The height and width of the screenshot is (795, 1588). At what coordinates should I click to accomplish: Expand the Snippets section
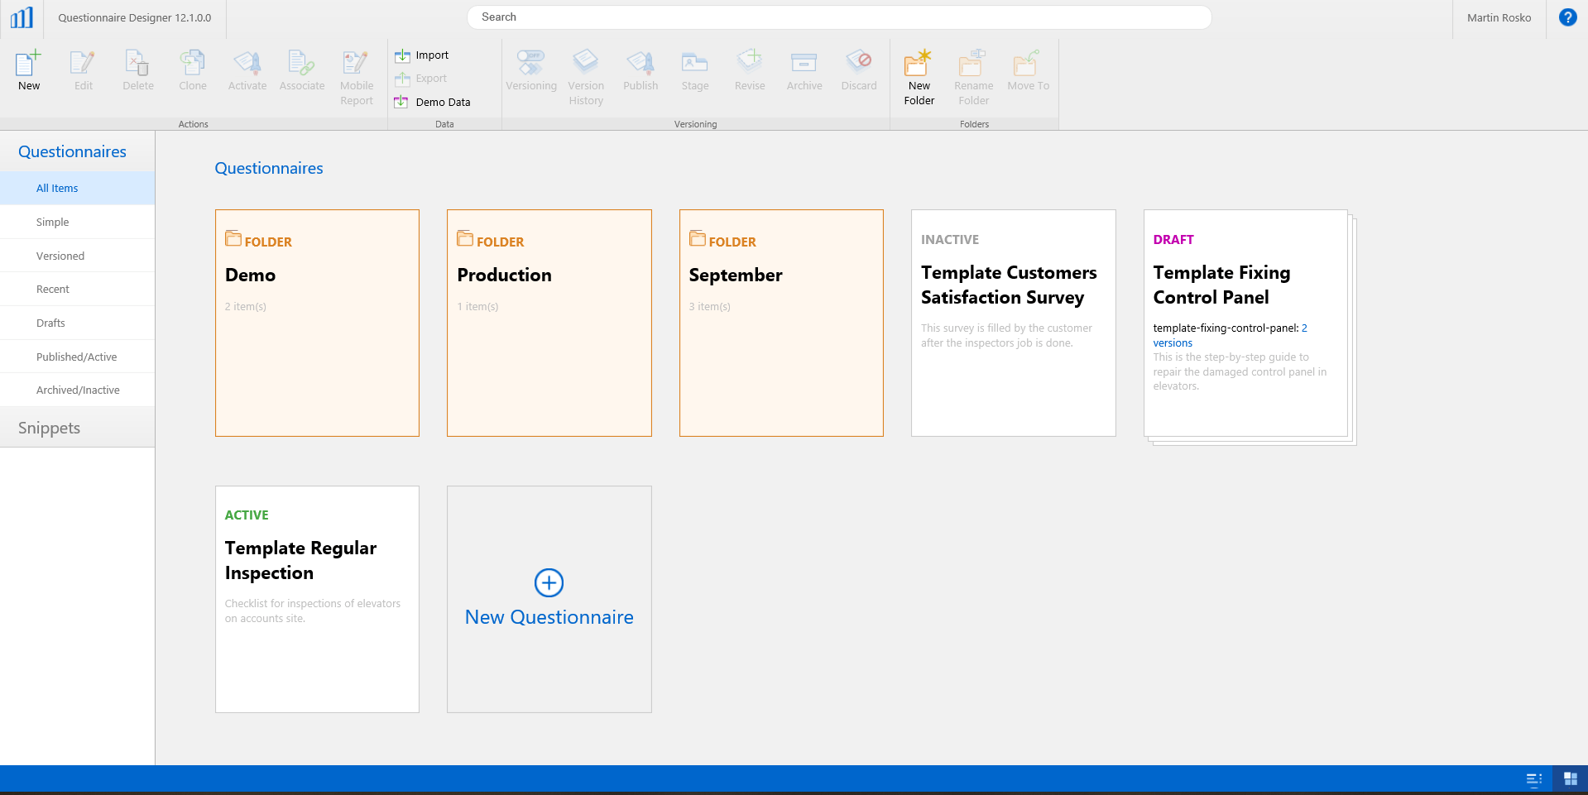(x=77, y=428)
